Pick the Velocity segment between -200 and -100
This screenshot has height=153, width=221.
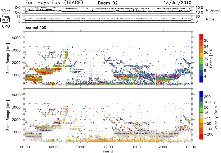click(x=201, y=131)
